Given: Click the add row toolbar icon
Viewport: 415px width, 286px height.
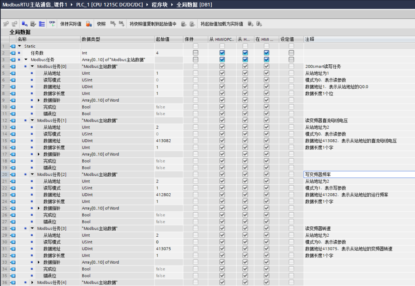Looking at the screenshot, I should point(14,23).
